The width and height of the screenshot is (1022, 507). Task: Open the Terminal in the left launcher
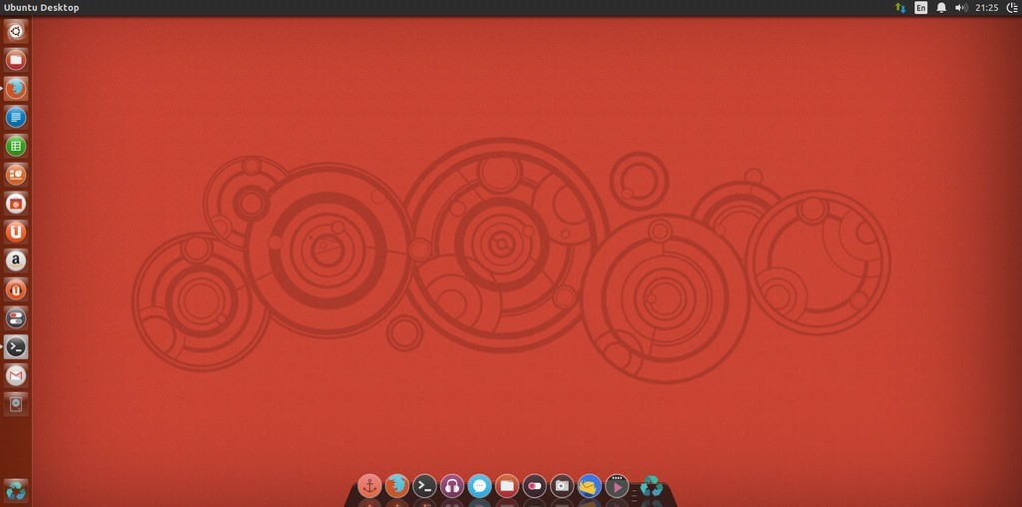[x=16, y=346]
